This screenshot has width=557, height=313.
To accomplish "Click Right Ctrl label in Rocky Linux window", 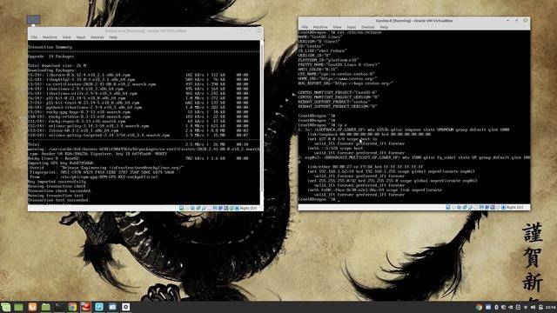I will pyautogui.click(x=248, y=209).
